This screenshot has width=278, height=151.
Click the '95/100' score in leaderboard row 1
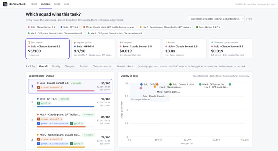[x=106, y=83]
